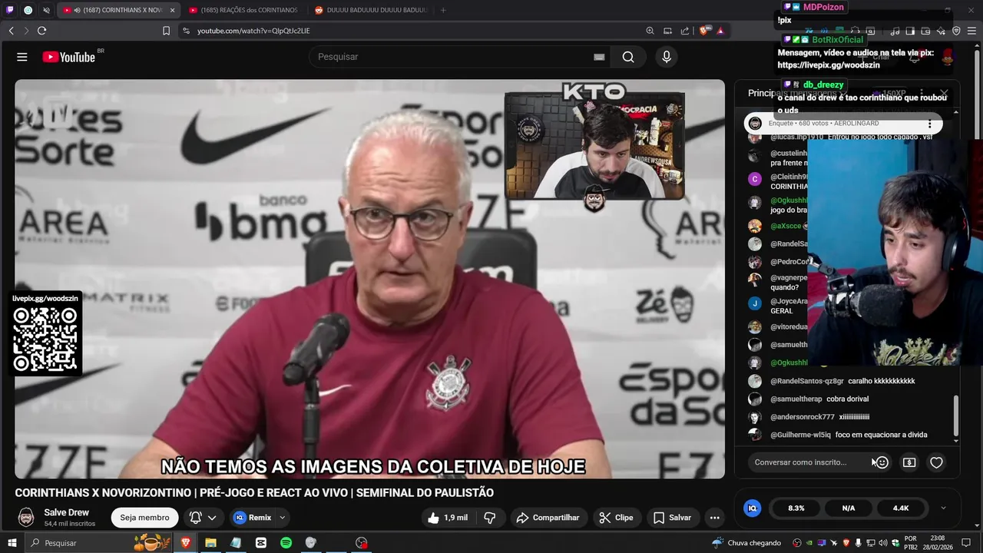Open the pinned Twitch tab

(10, 10)
